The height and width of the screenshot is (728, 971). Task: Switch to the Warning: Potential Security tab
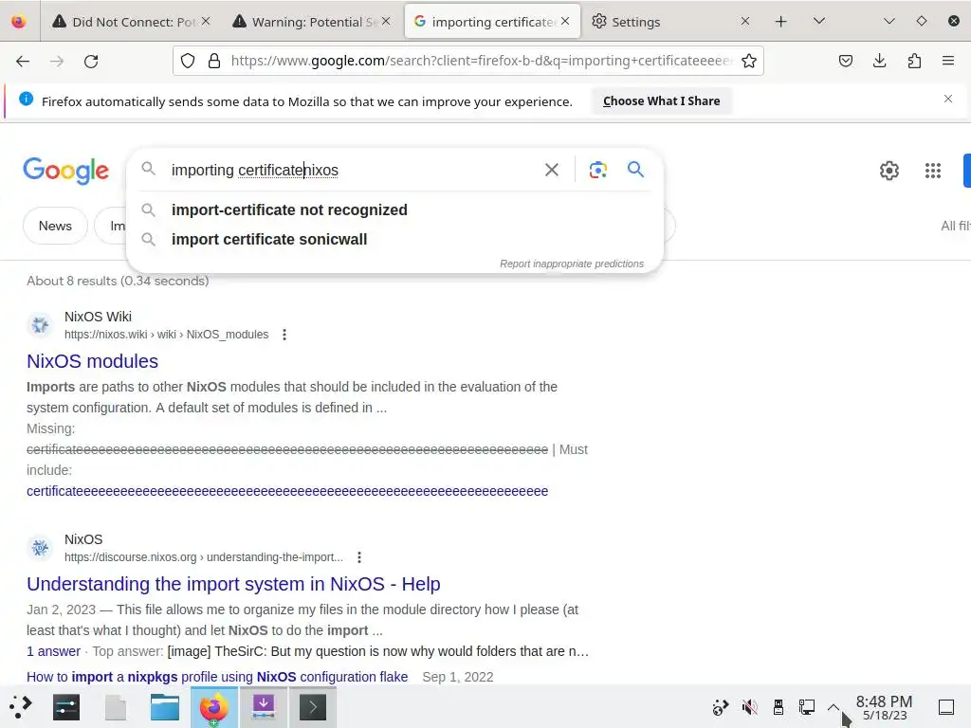coord(311,22)
